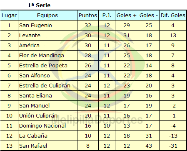
Task: Select the La Cabaña team cell
Action: [47, 136]
